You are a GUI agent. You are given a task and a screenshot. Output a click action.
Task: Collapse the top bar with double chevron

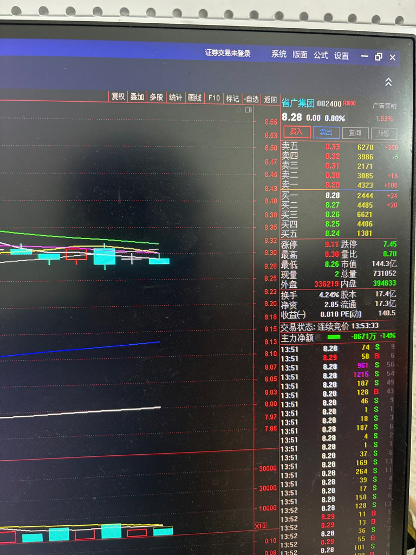(388, 82)
